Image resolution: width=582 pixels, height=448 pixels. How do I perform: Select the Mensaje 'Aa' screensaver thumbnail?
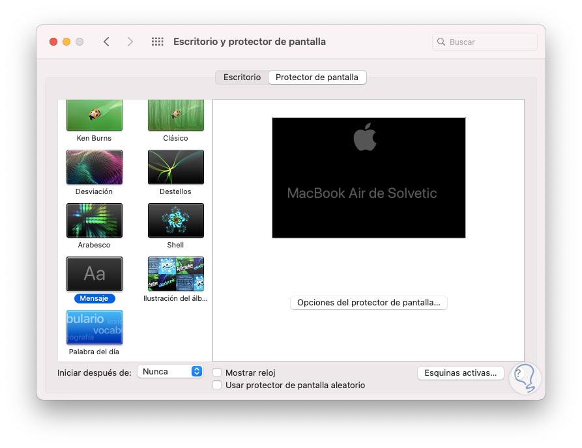(95, 273)
